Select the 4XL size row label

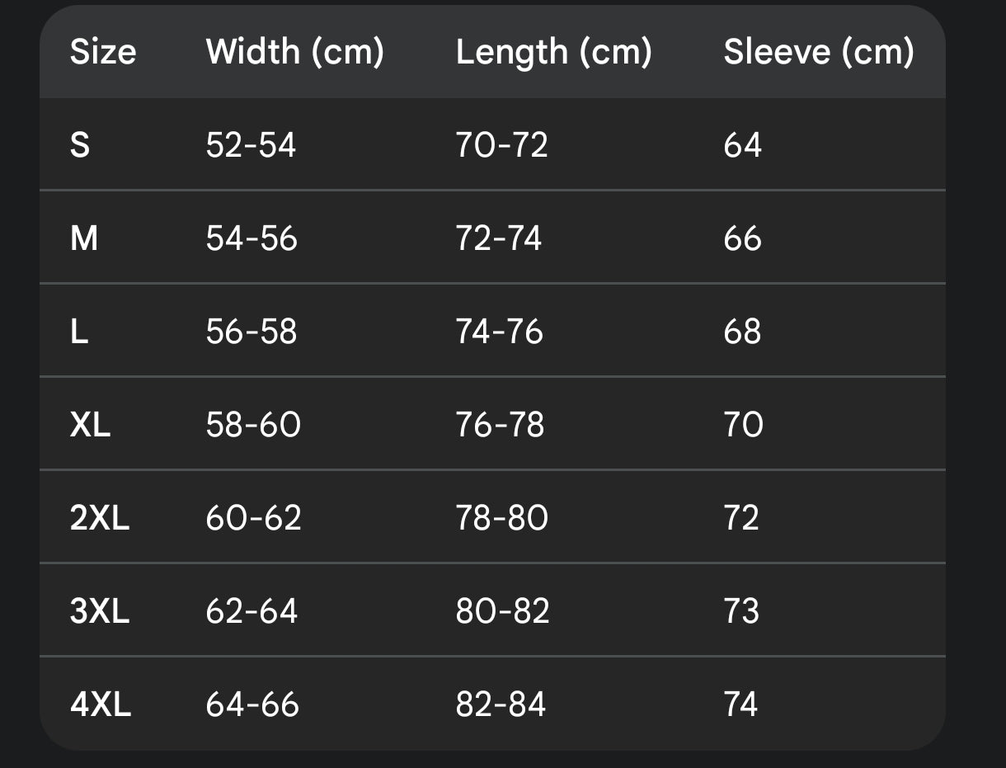pyautogui.click(x=101, y=704)
